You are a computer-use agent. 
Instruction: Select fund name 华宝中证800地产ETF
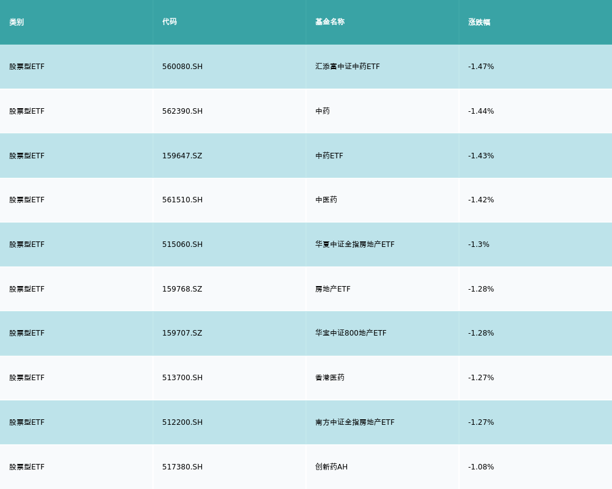coord(351,333)
